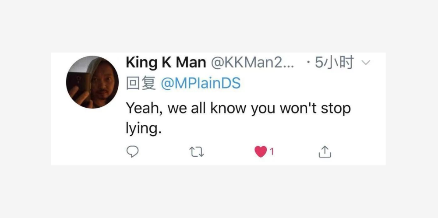Open the share icon under tweet
Image resolution: width=438 pixels, height=218 pixels.
pyautogui.click(x=324, y=152)
